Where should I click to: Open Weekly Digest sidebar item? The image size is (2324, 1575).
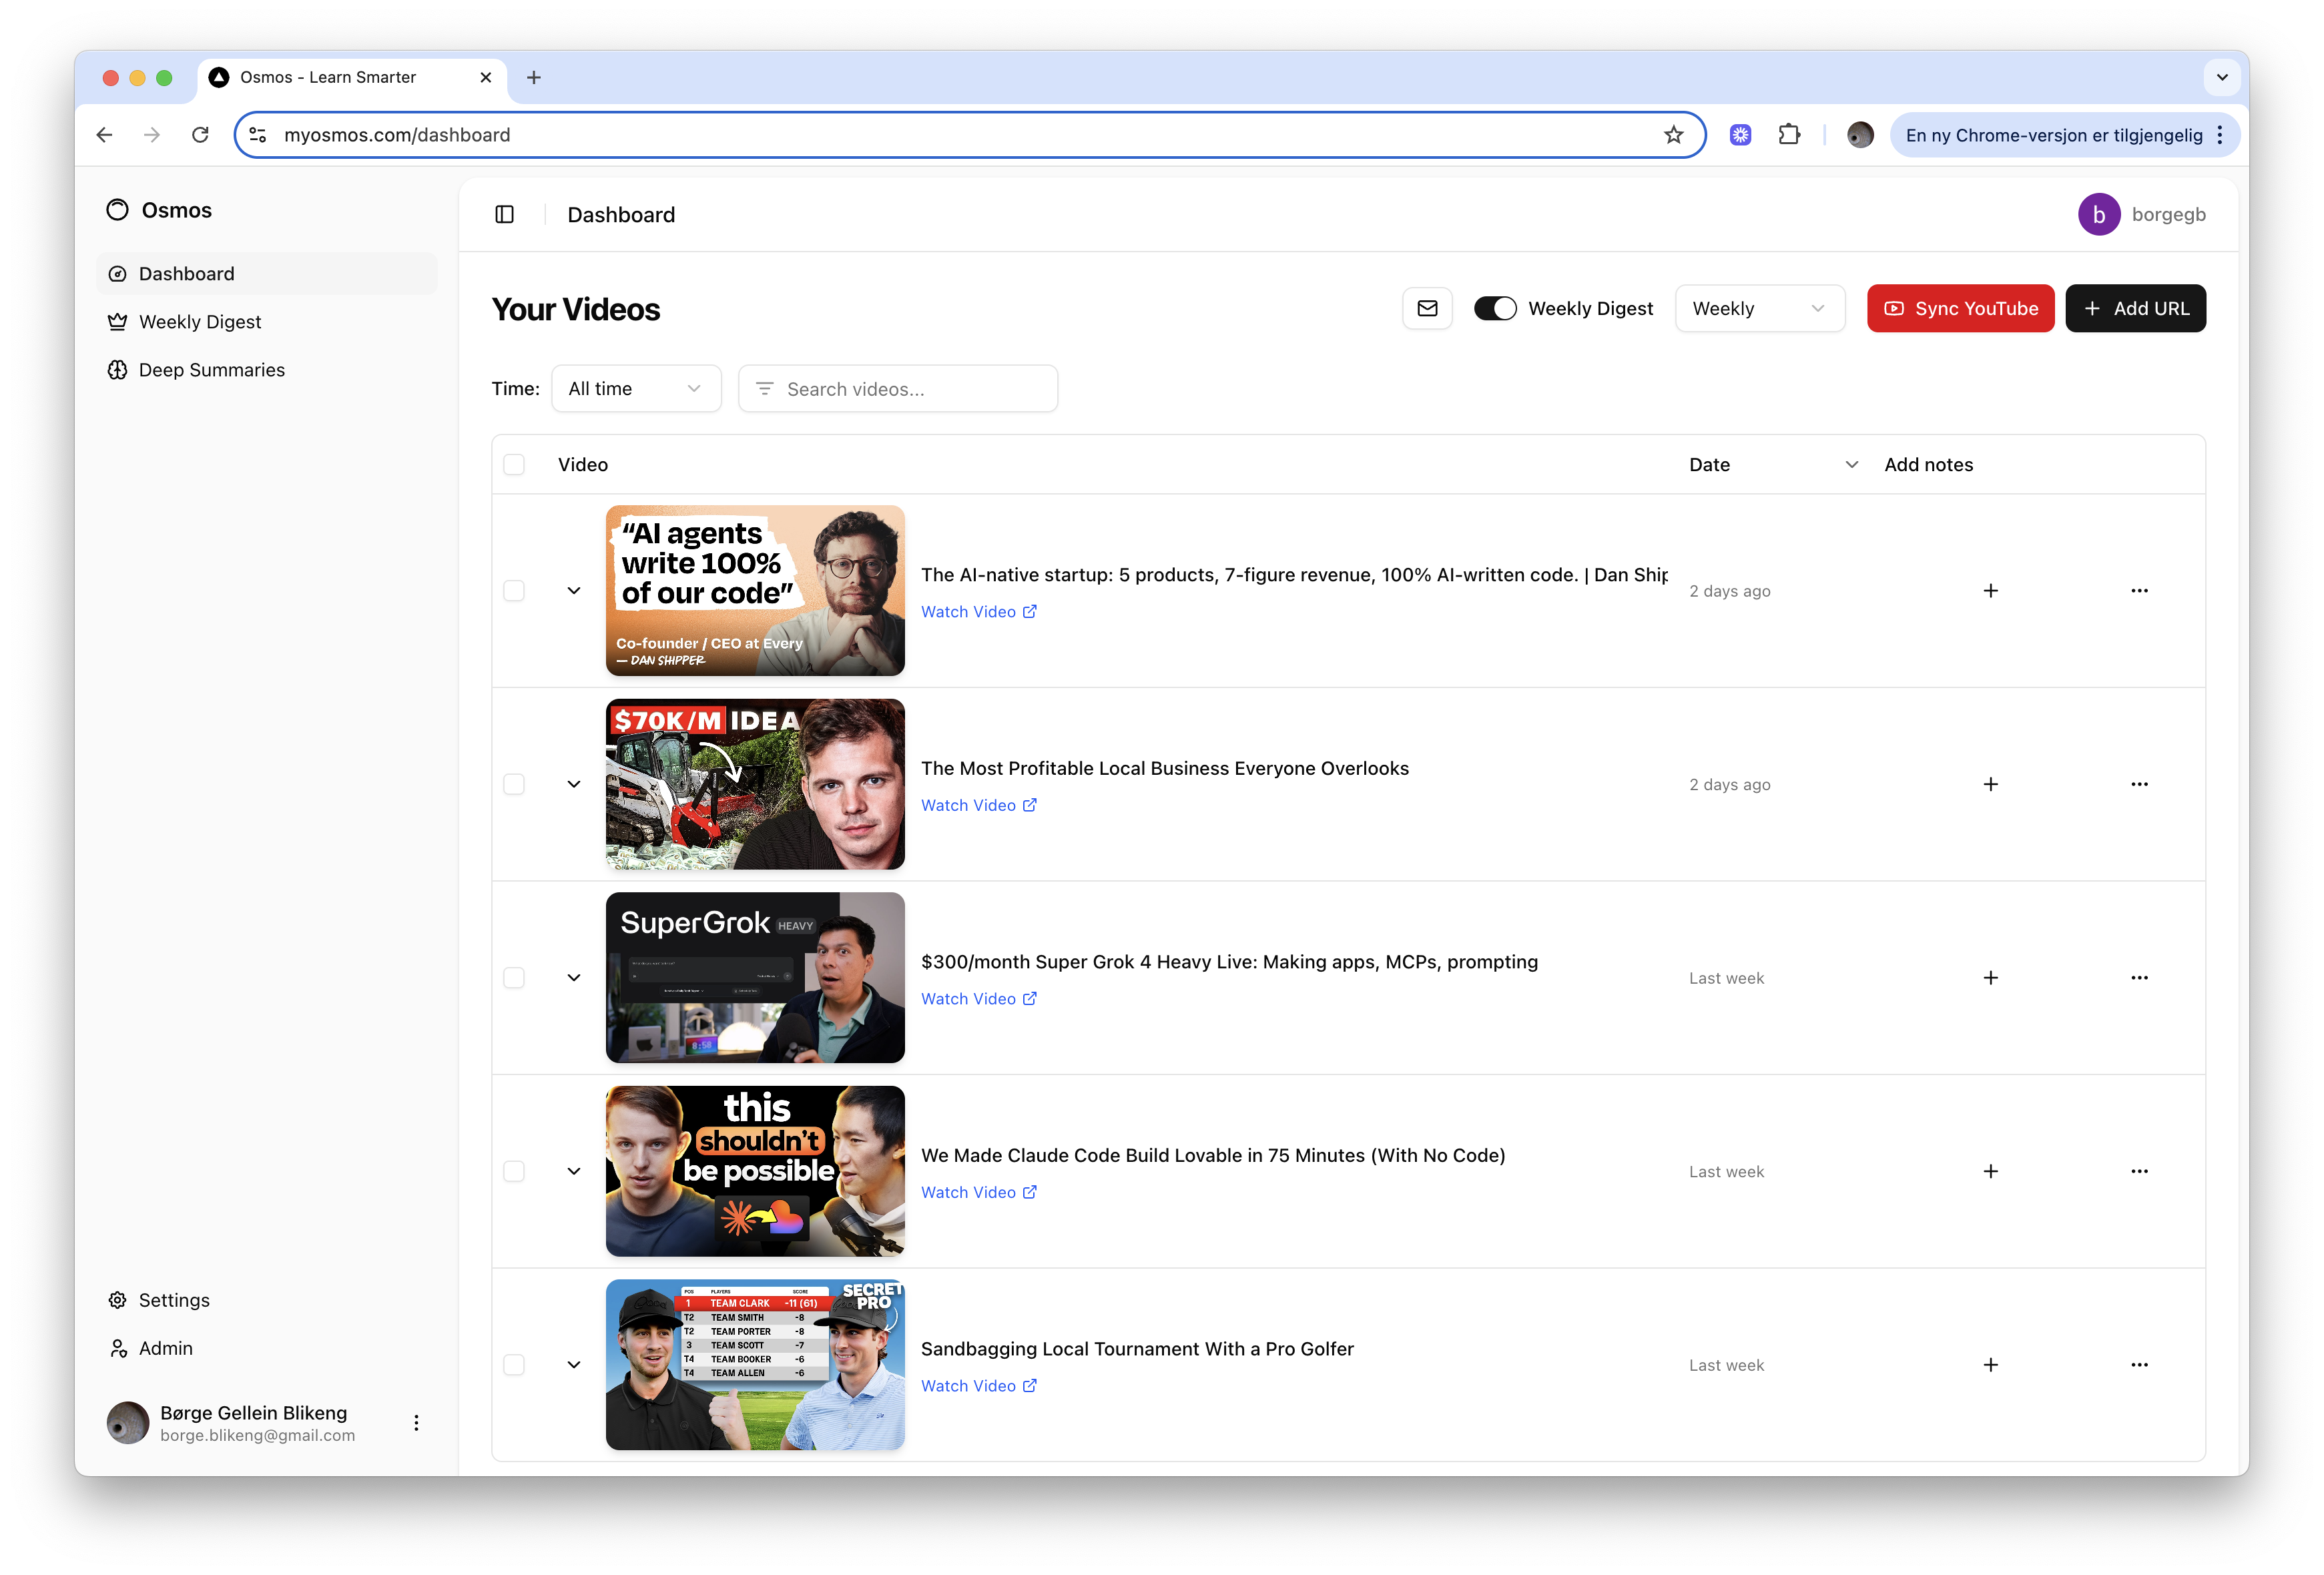click(200, 322)
